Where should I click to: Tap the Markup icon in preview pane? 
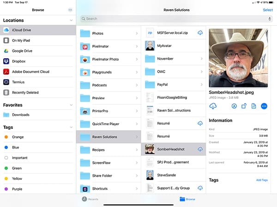pos(234,106)
